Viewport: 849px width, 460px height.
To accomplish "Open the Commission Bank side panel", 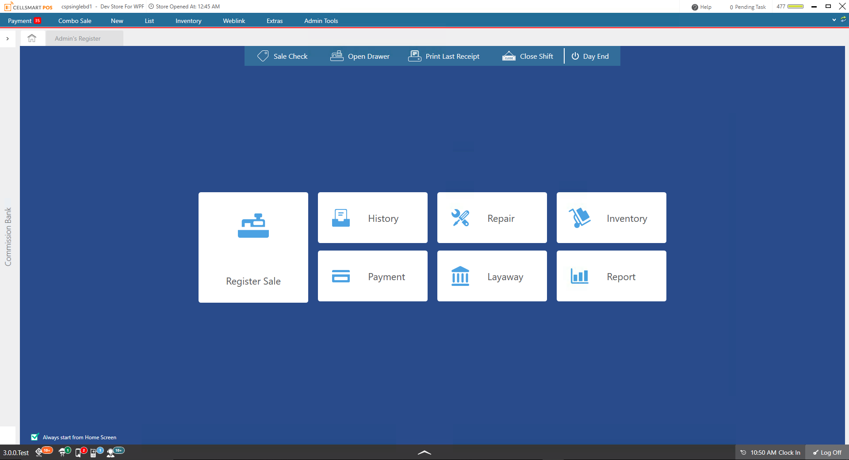I will point(8,236).
